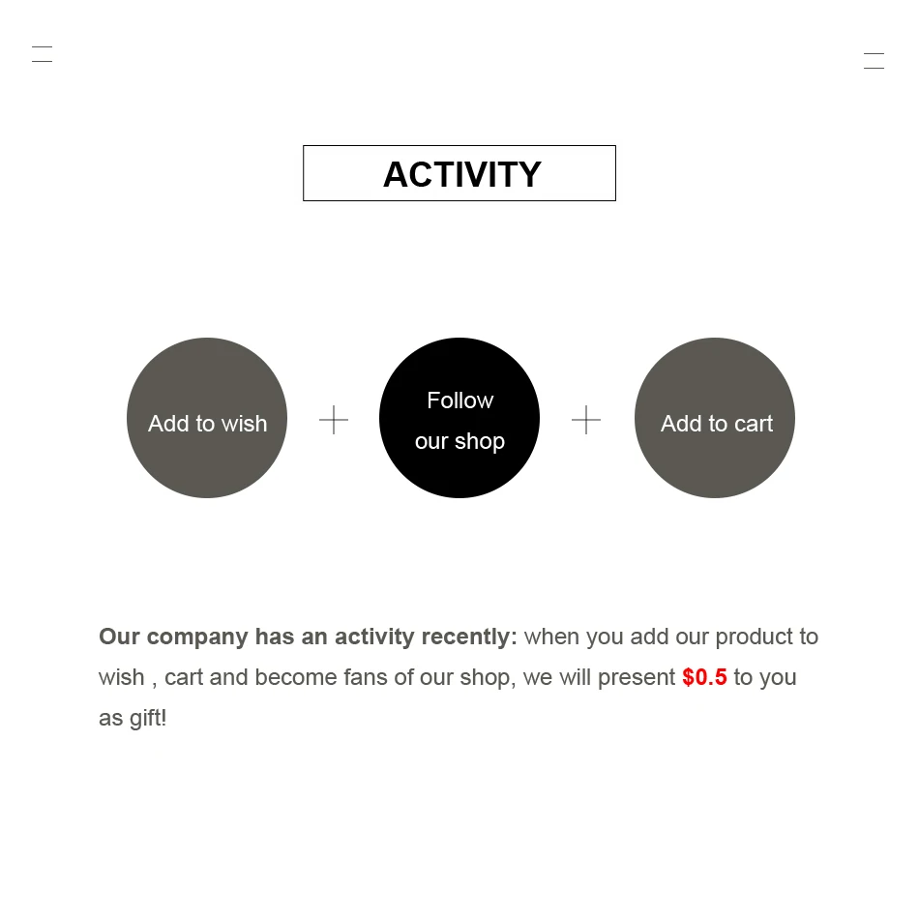Click the plus sign after Add to wish
This screenshot has height=919, width=919.
click(x=334, y=420)
